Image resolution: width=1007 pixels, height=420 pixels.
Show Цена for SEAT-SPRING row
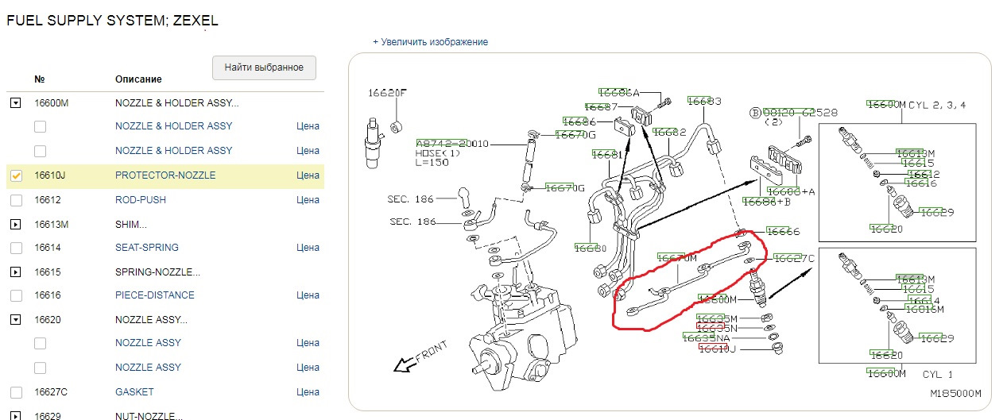[x=308, y=248]
